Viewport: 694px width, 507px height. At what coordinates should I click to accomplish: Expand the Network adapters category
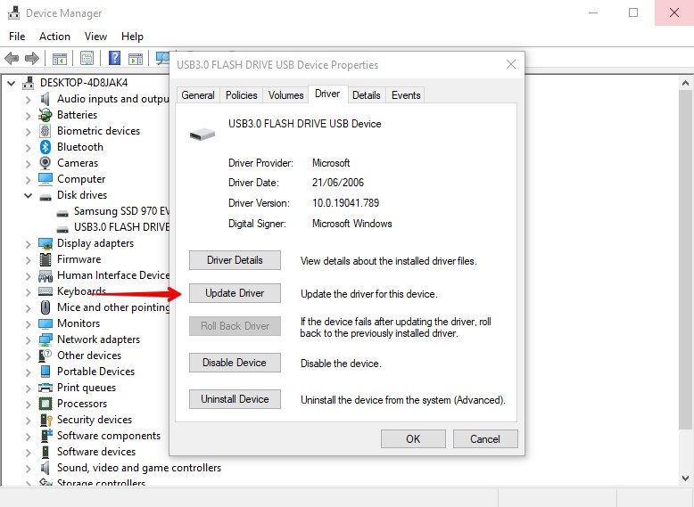coord(28,339)
